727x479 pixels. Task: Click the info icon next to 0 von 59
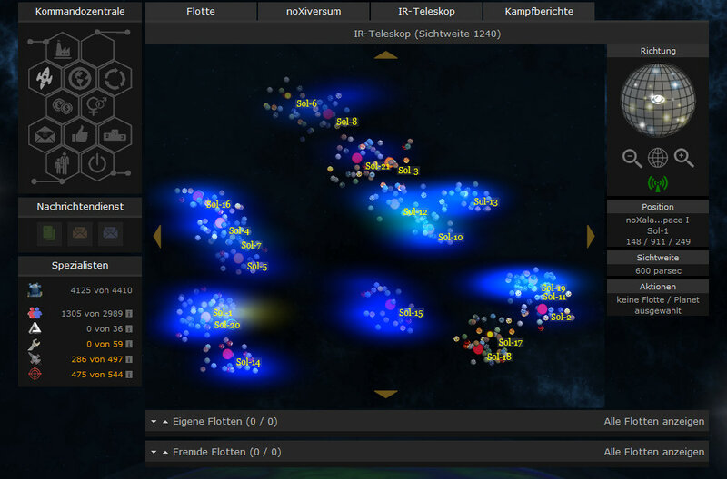pos(129,345)
